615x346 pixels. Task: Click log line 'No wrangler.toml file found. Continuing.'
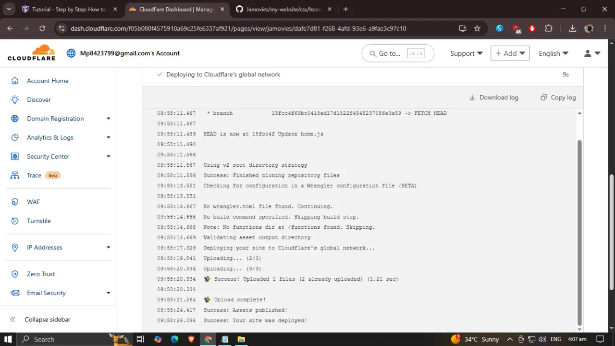[x=268, y=207]
